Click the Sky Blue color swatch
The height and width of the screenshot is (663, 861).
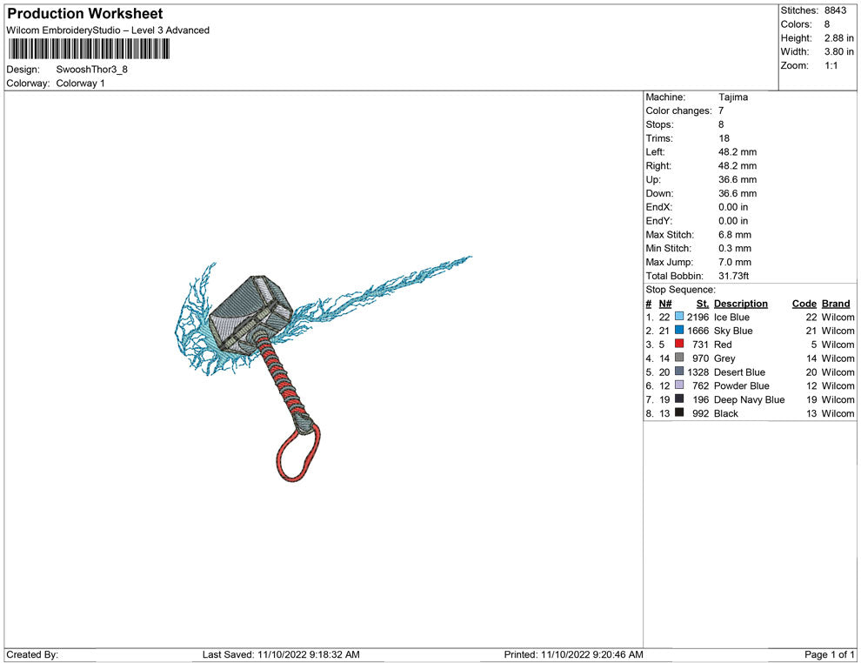tap(679, 330)
